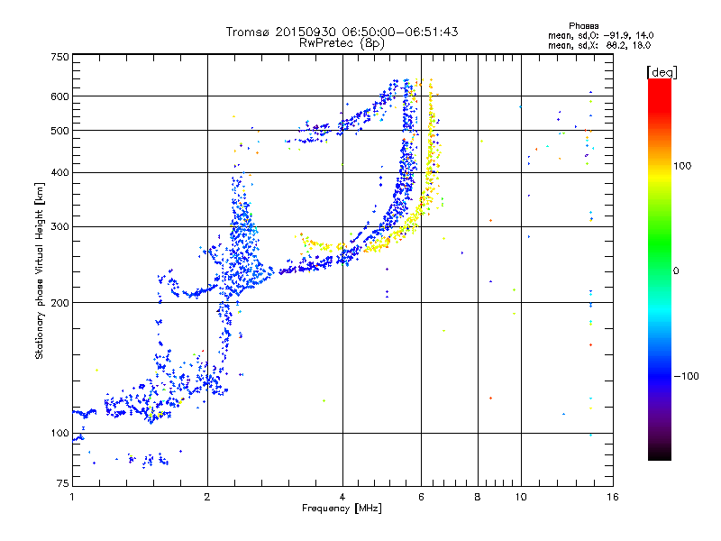Click the x-axis tick label '2'

pyautogui.click(x=207, y=497)
